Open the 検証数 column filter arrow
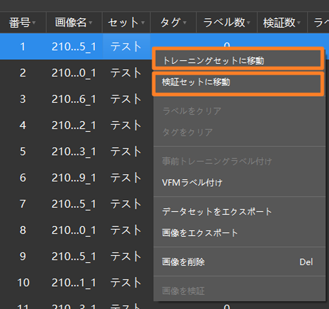329x309 pixels. pos(299,22)
